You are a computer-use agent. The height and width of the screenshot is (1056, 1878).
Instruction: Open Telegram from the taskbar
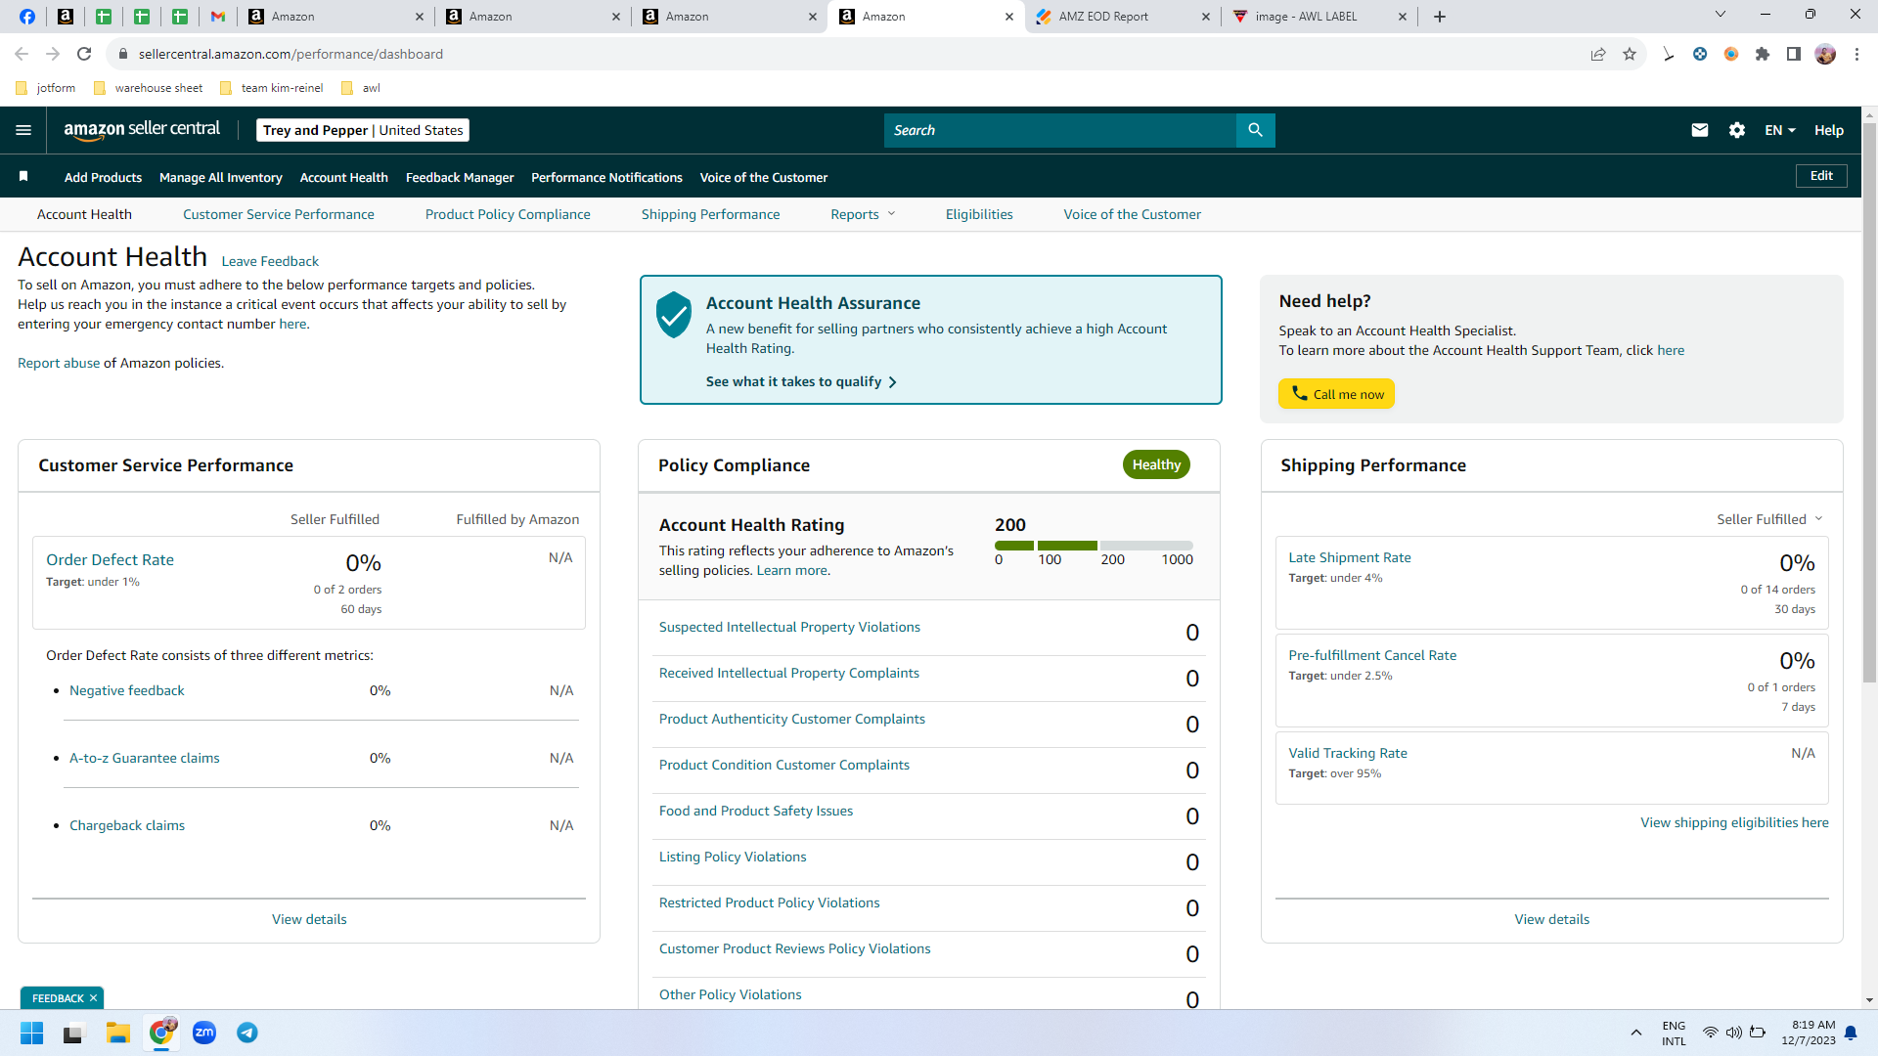[x=247, y=1033]
